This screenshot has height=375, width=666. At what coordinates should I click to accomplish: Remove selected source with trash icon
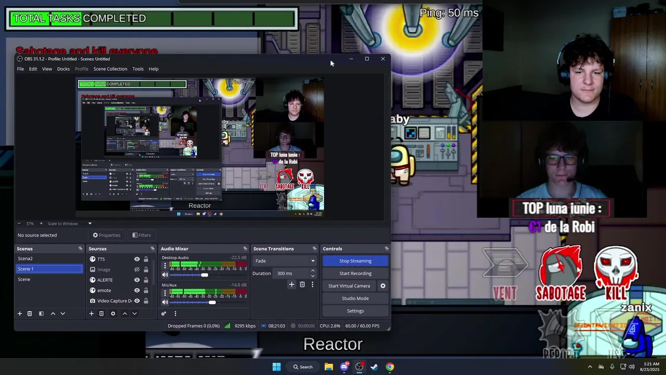(101, 314)
